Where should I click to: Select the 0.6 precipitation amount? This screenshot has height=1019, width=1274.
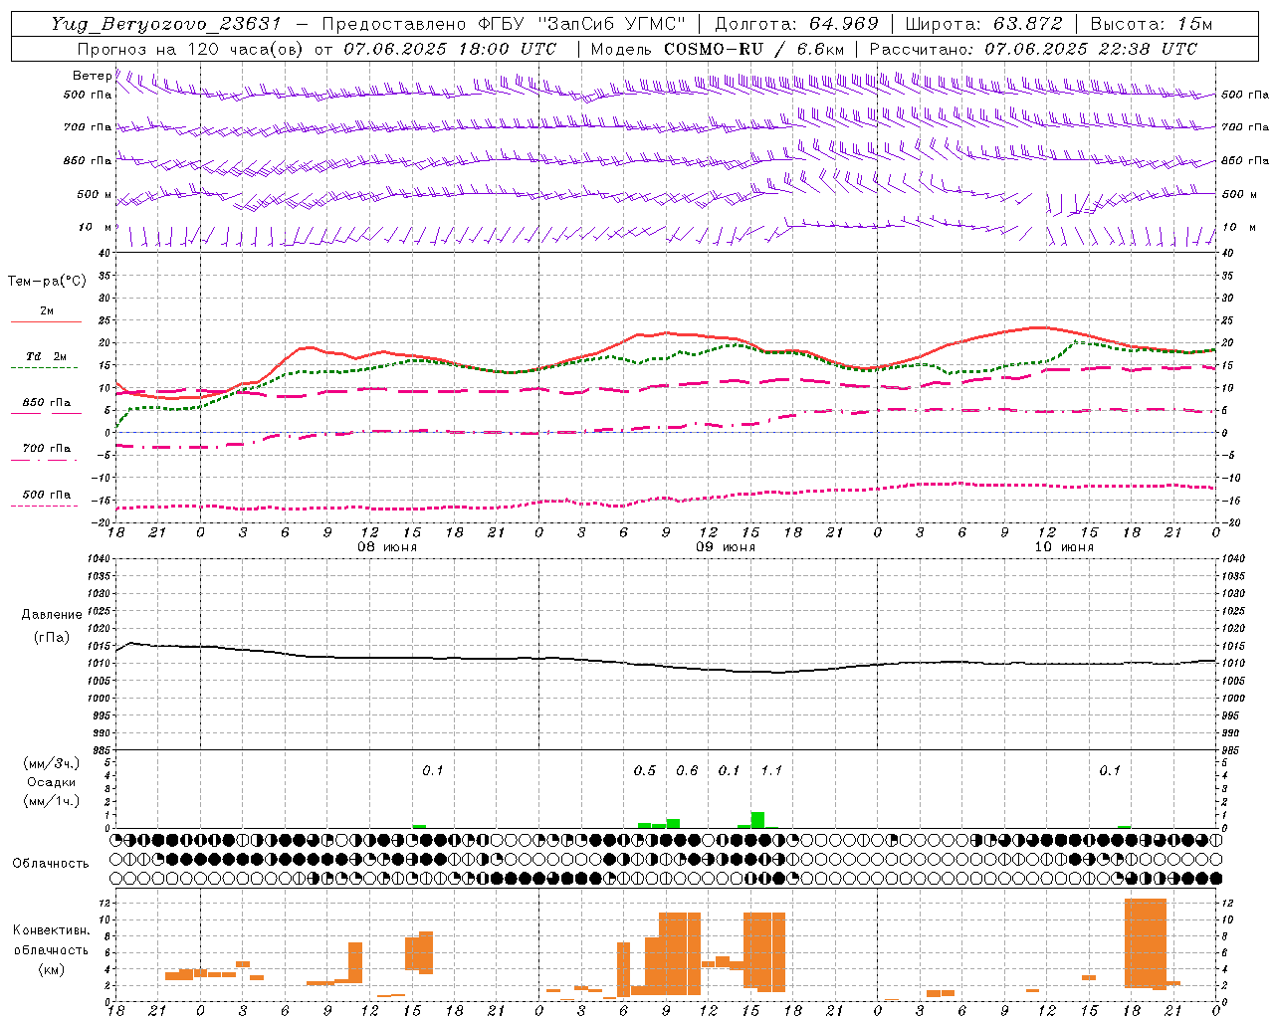687,770
